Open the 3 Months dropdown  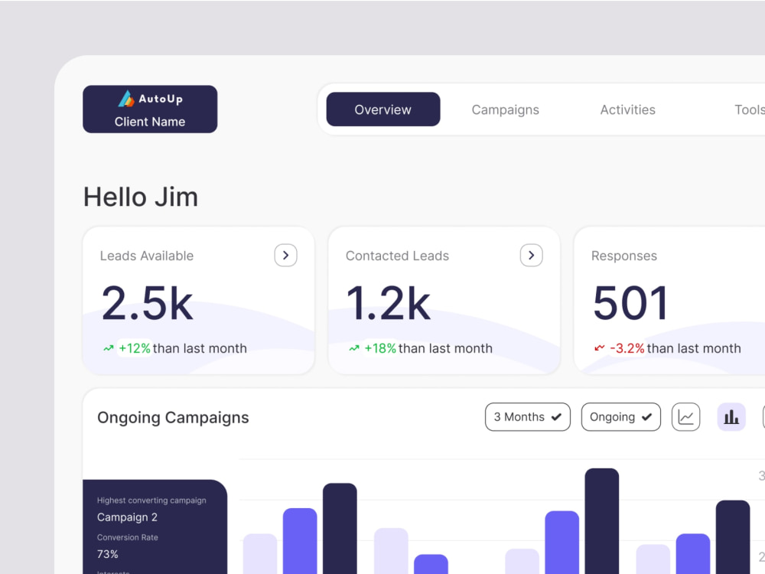528,417
